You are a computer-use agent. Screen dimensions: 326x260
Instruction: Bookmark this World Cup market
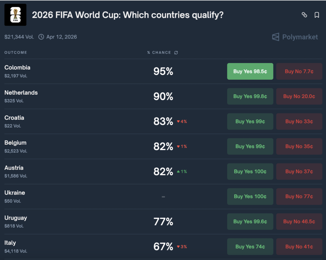(317, 15)
